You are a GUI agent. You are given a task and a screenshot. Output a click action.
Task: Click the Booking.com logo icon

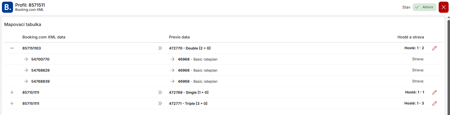7,7
